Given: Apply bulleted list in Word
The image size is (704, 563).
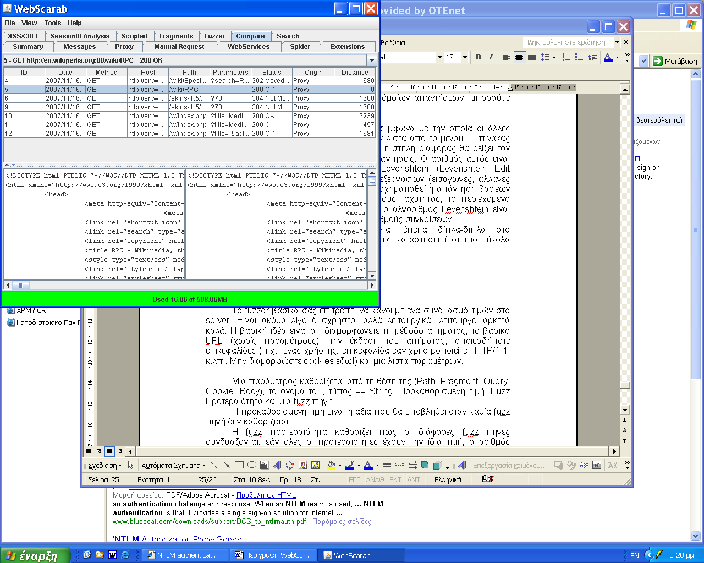Looking at the screenshot, I should point(579,57).
